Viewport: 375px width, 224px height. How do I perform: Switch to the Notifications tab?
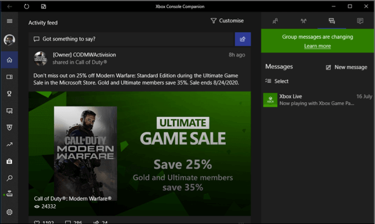point(360,21)
